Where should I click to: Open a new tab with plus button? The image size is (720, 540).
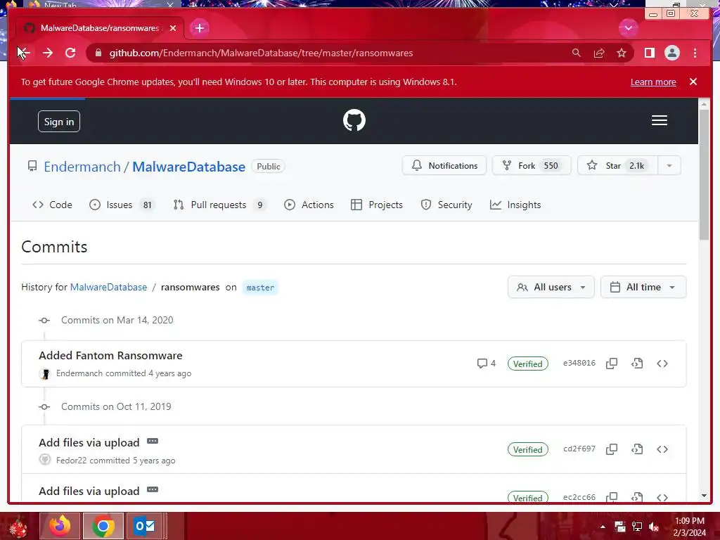point(199,28)
